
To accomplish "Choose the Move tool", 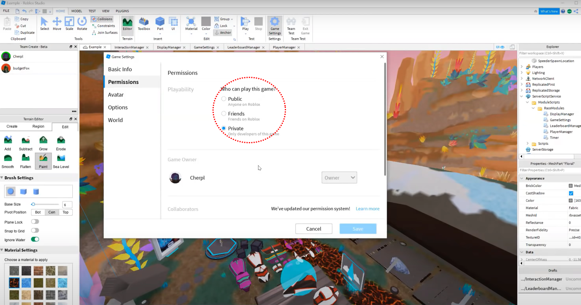I will 57,24.
